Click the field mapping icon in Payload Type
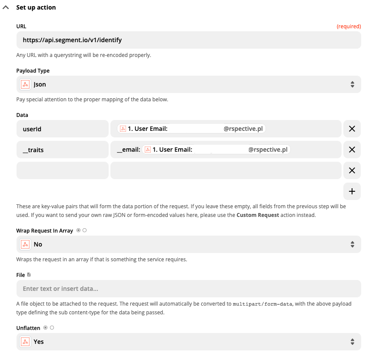369x353 pixels. (25, 84)
